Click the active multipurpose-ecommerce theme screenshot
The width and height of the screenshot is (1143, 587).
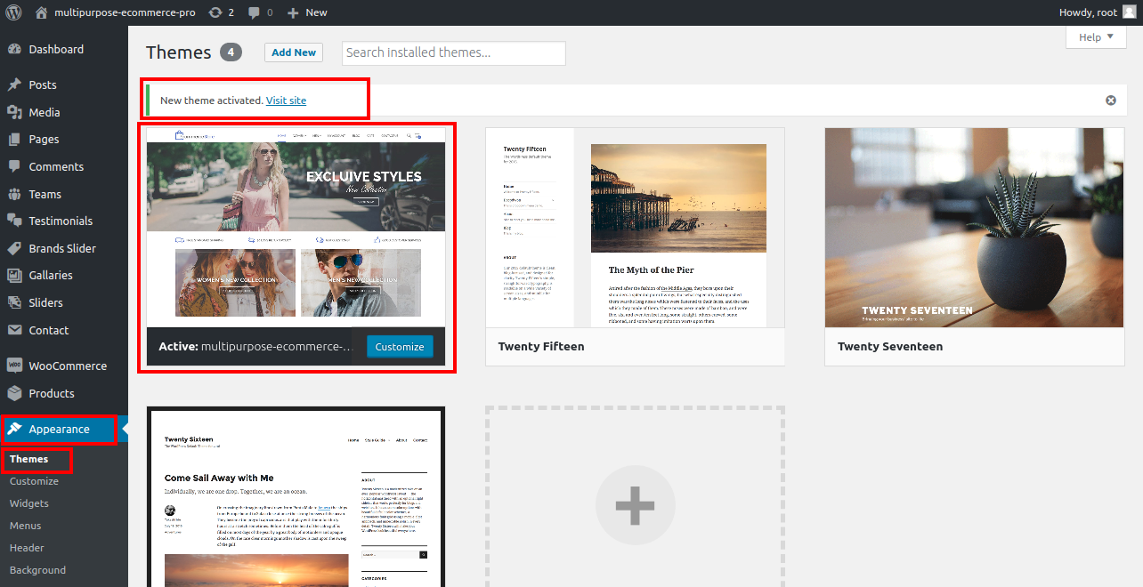click(x=296, y=228)
